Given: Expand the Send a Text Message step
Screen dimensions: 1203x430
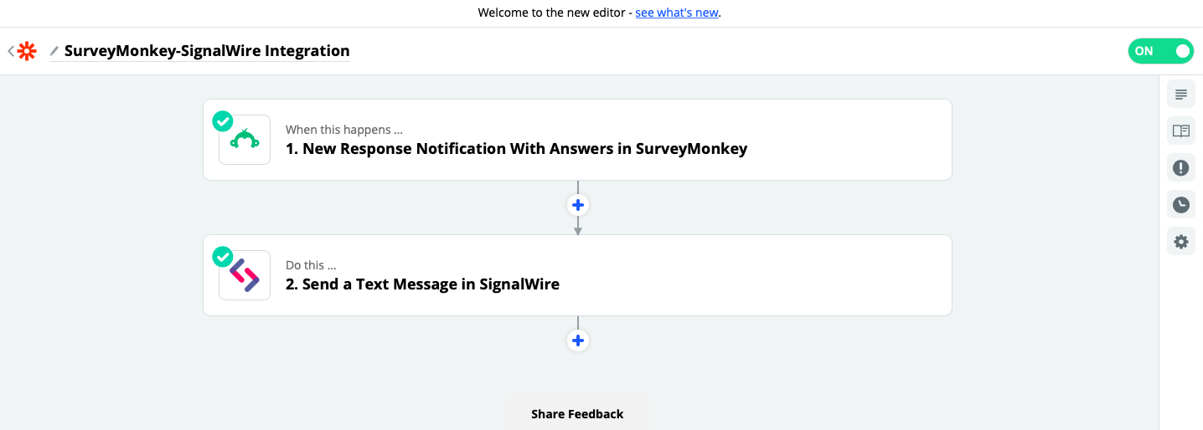Looking at the screenshot, I should 577,275.
